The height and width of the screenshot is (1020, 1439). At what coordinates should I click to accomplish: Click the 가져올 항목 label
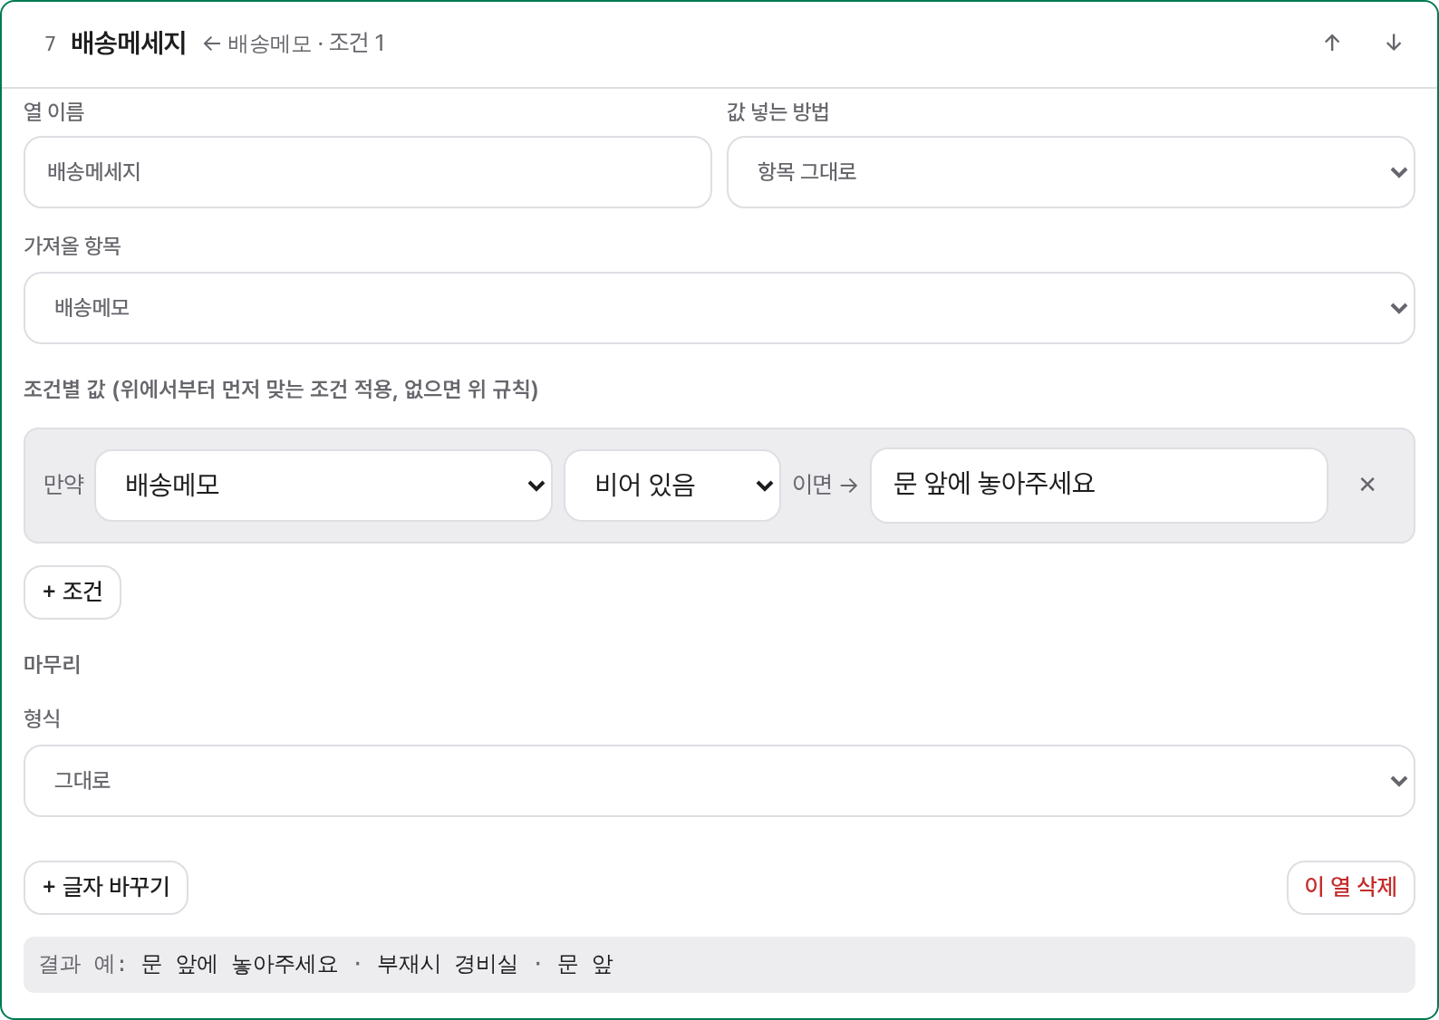[72, 245]
